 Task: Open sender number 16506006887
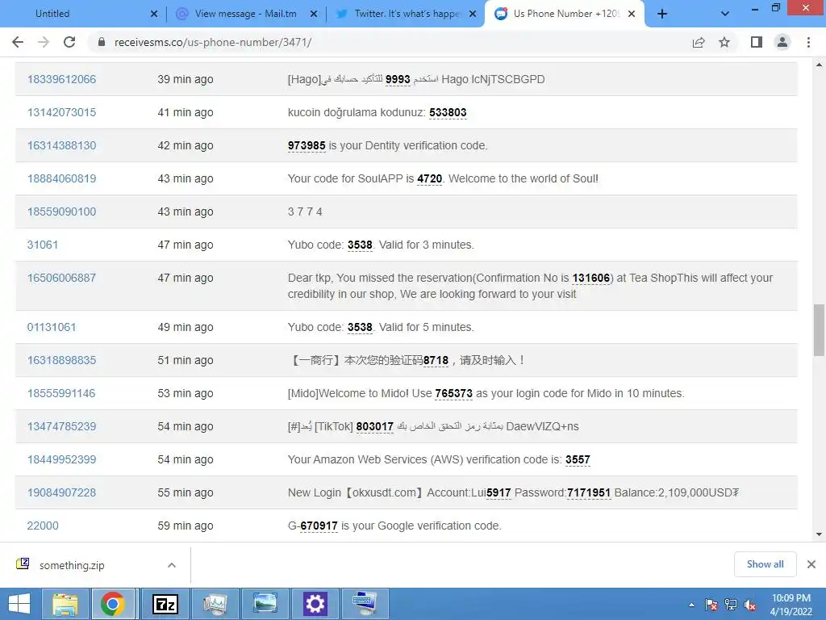coord(61,278)
